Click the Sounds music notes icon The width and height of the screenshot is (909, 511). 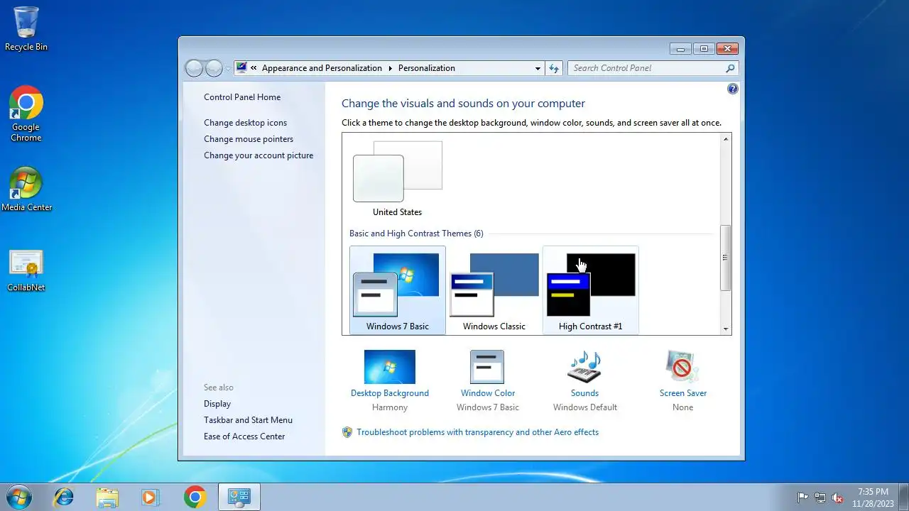coord(585,367)
